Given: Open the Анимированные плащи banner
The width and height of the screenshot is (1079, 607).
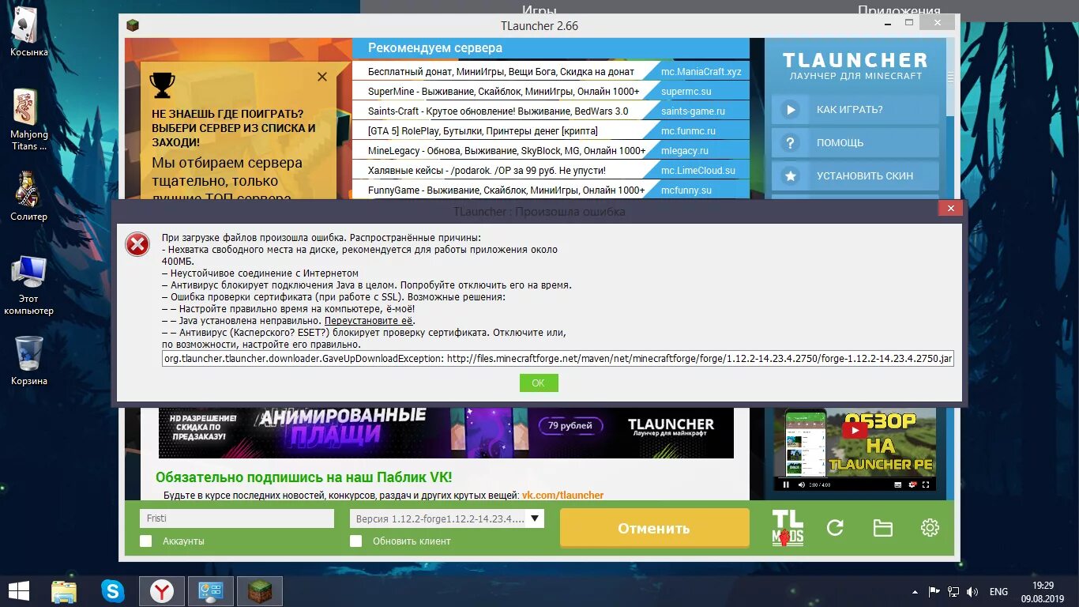Looking at the screenshot, I should tap(446, 432).
